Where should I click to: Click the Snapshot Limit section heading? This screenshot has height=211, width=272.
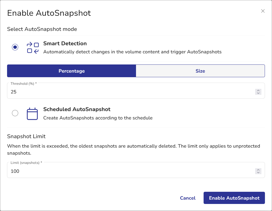tap(26, 136)
